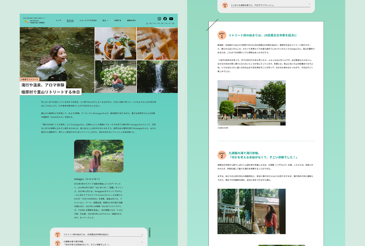The height and width of the screenshot is (246, 365).
Task: Click xiangyu's profile photo
Action: (99, 156)
